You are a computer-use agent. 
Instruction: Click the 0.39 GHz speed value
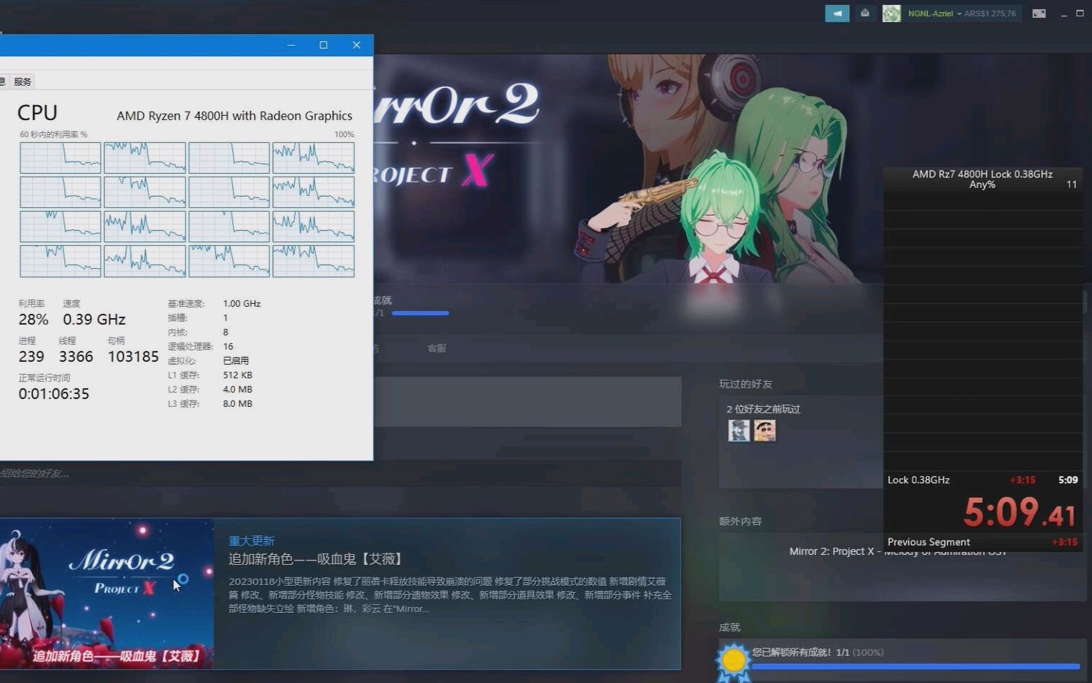94,319
